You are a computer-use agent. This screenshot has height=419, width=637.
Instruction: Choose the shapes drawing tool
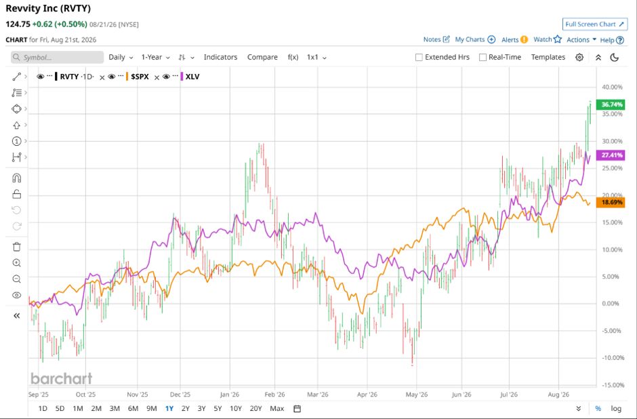(x=16, y=109)
